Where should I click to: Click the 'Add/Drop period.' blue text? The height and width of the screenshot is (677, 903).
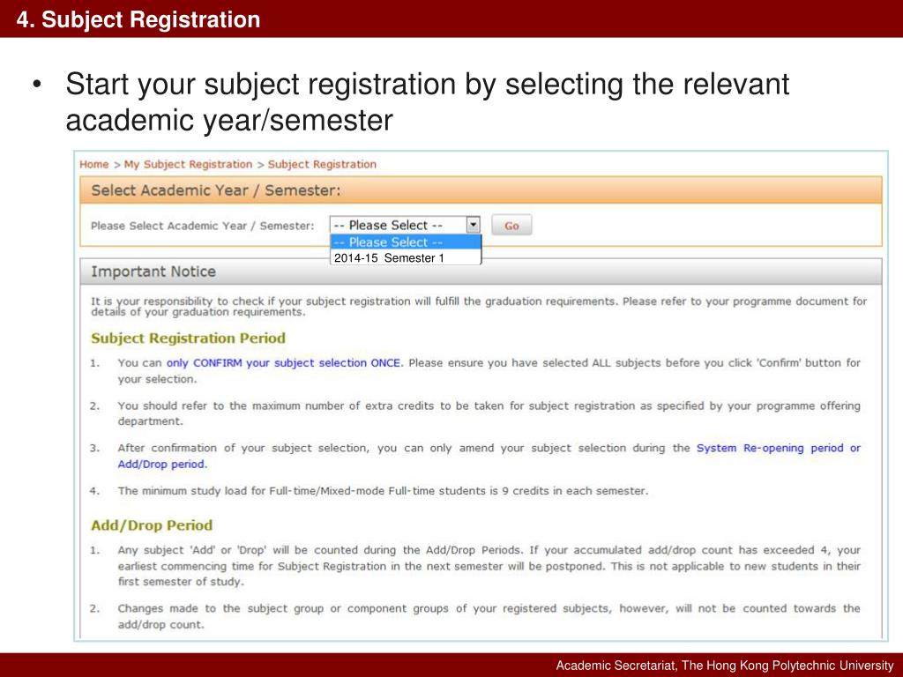click(x=162, y=464)
